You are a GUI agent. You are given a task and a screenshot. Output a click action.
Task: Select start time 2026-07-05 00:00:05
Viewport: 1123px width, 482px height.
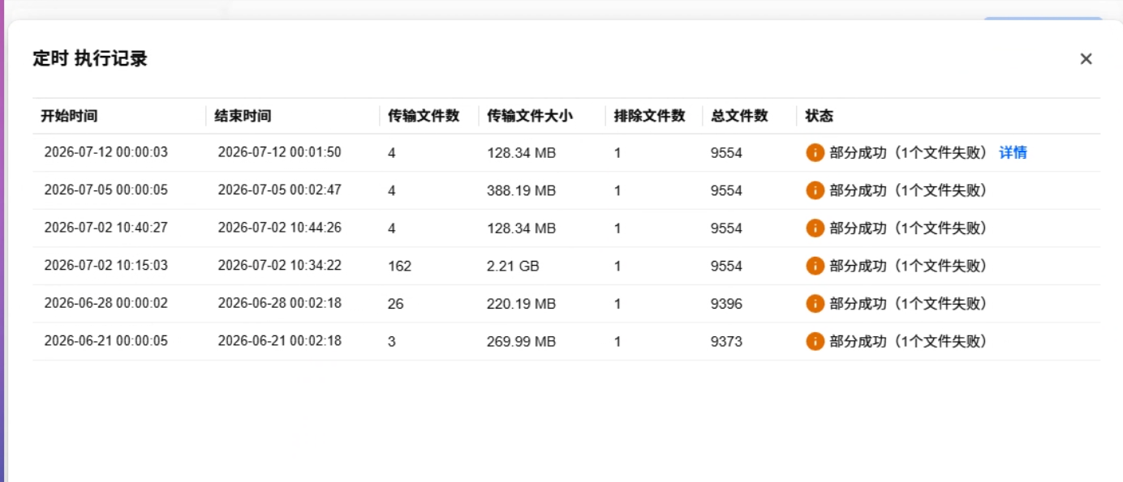[106, 190]
